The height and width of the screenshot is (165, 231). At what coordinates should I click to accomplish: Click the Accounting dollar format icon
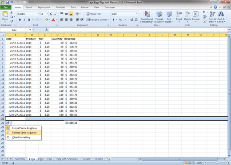114,20
